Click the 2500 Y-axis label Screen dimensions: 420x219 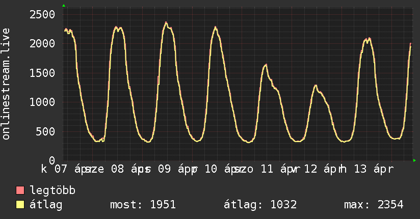[x=42, y=14]
